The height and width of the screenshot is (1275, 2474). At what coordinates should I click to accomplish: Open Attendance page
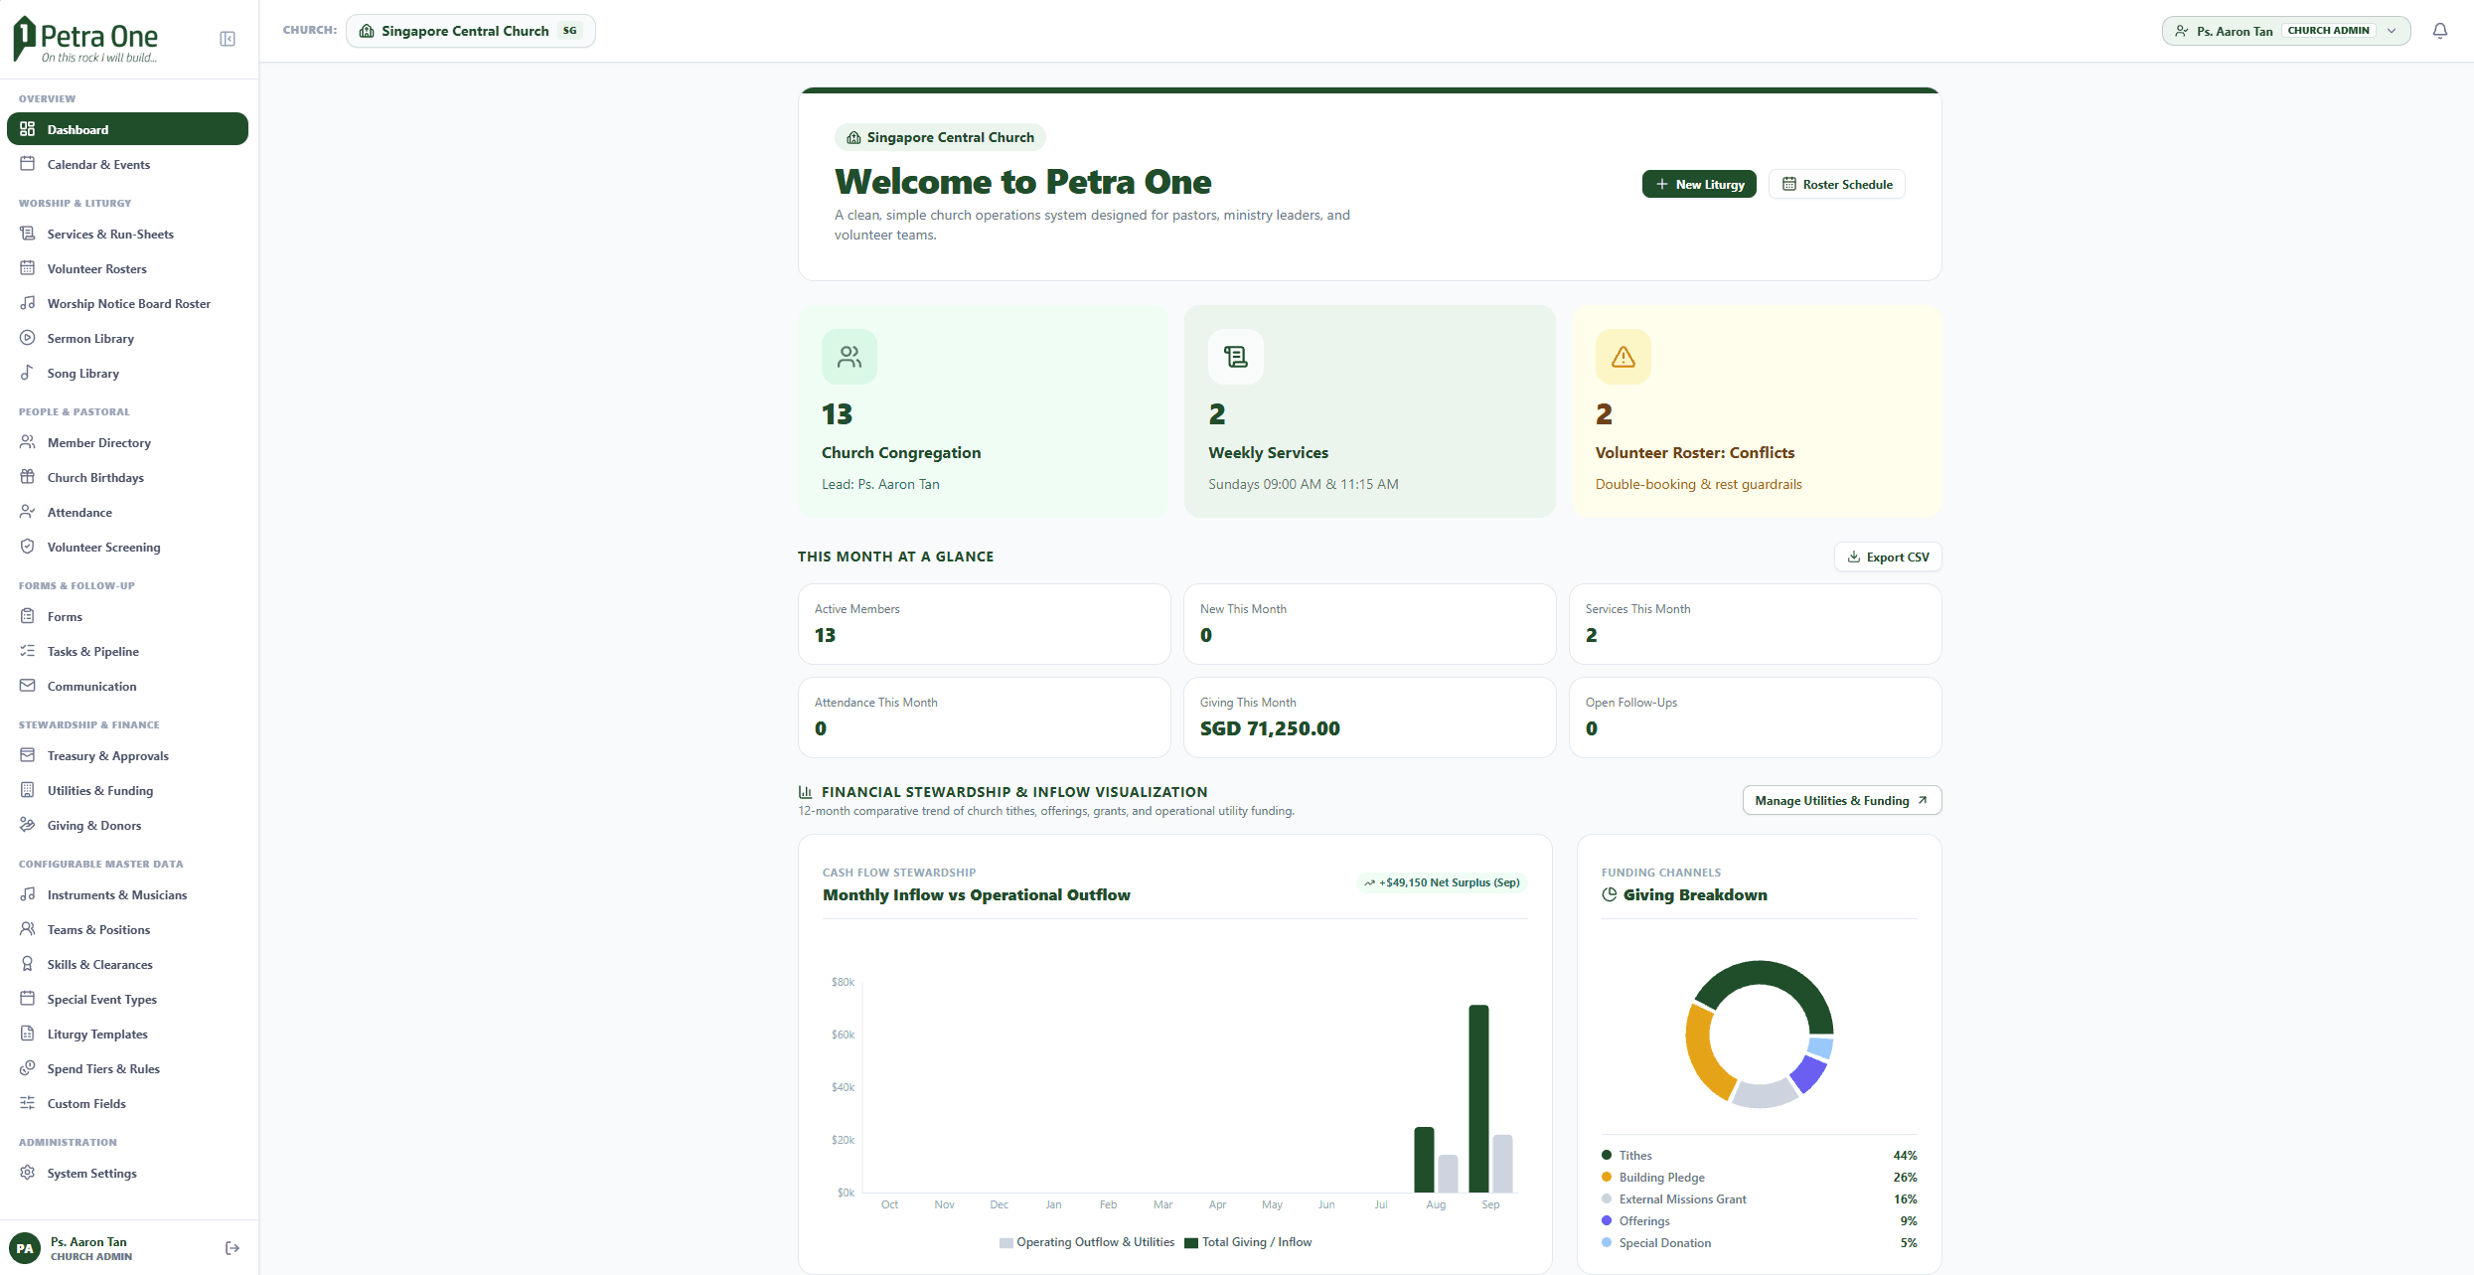127,512
